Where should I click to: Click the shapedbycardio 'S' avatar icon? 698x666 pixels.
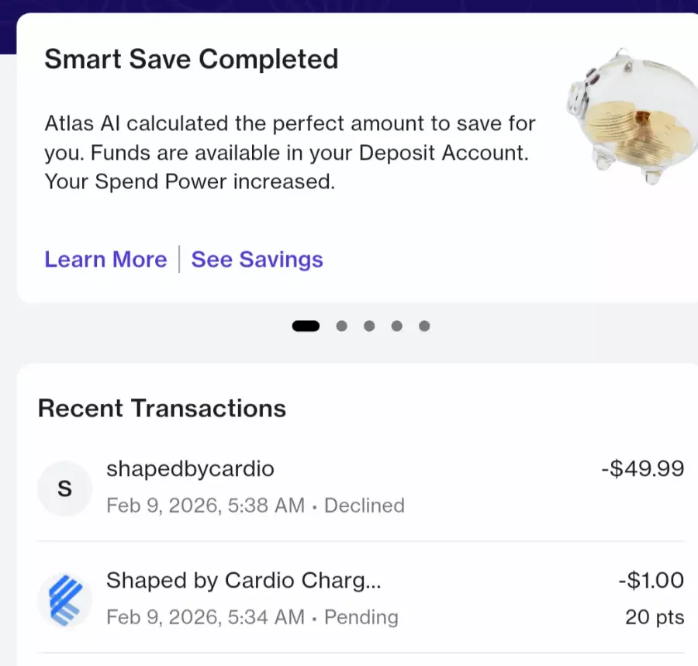(x=65, y=489)
